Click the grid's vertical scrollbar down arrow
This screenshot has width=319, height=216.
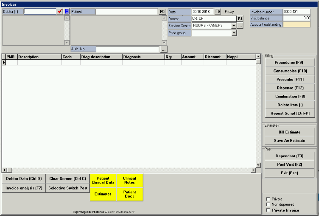tap(258, 165)
